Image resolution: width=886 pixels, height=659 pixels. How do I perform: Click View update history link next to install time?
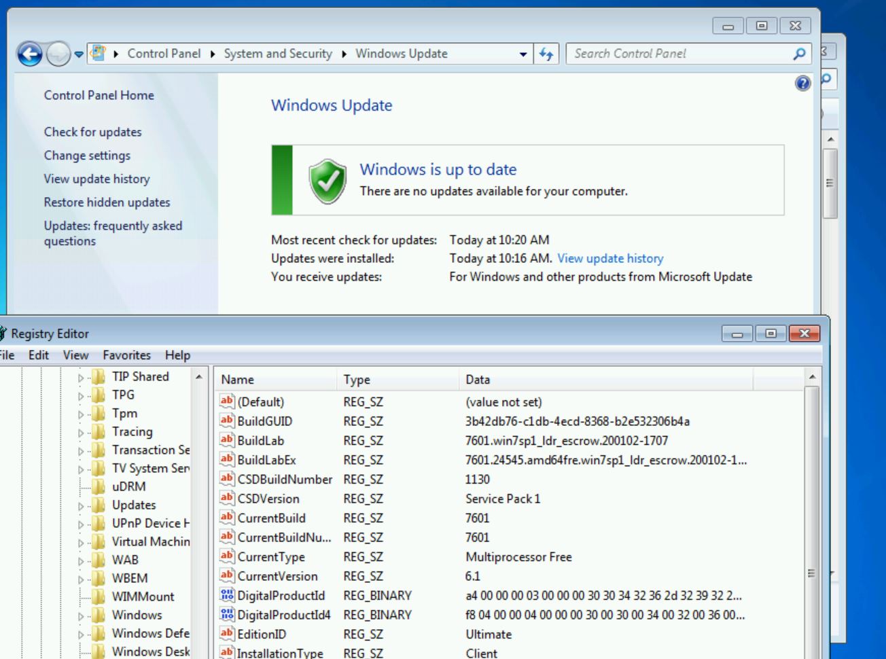pos(610,258)
